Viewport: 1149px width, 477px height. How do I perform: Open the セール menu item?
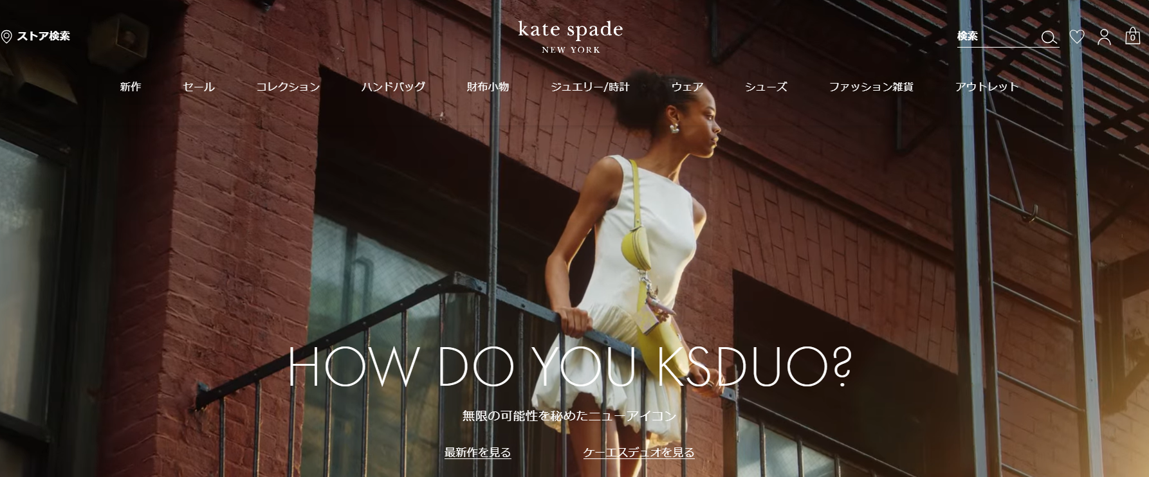[199, 87]
